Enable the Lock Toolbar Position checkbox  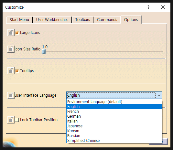tap(17, 120)
